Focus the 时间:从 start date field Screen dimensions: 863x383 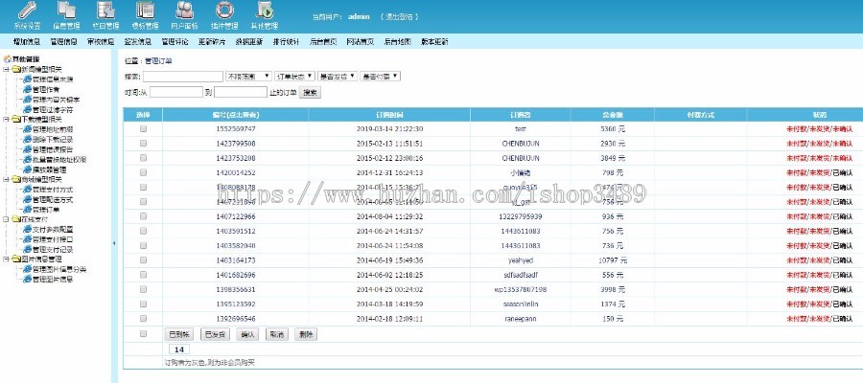point(176,92)
